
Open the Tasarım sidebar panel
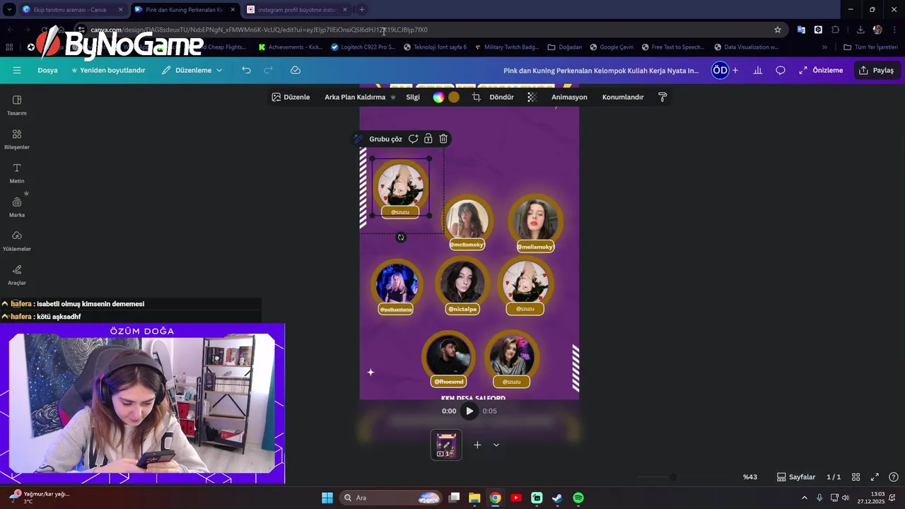click(17, 105)
